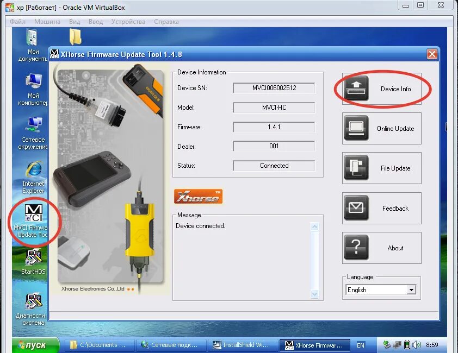The width and height of the screenshot is (458, 353).
Task: Open the Вид menu
Action: point(75,22)
